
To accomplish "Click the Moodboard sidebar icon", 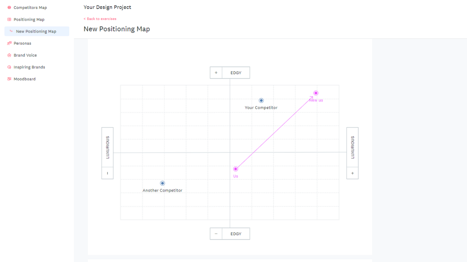I will click(9, 79).
